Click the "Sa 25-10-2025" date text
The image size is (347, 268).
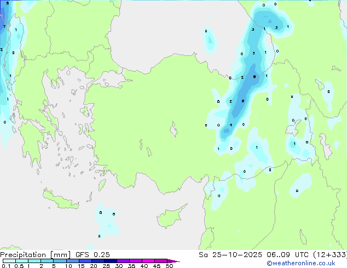(x=230, y=255)
